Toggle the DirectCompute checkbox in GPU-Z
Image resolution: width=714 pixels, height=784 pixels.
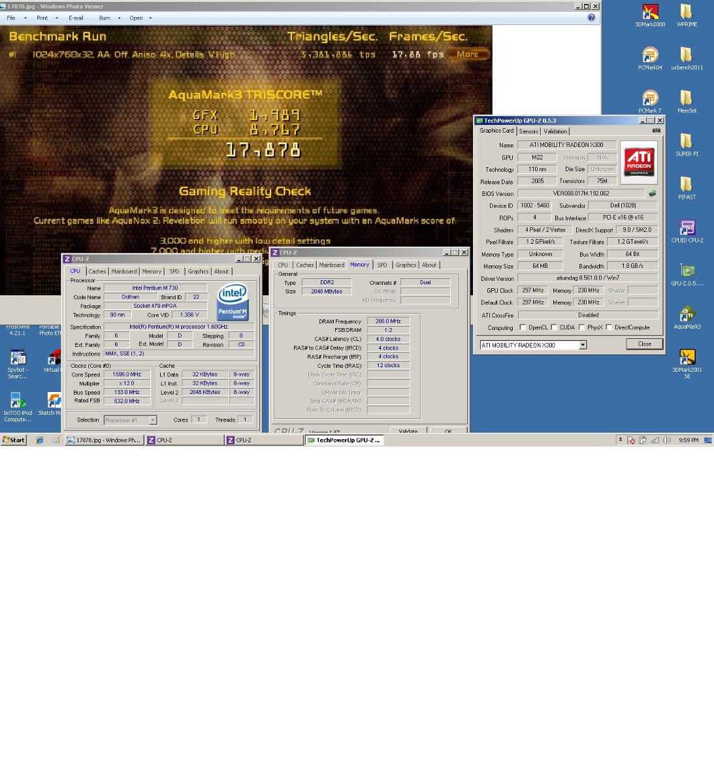[609, 327]
